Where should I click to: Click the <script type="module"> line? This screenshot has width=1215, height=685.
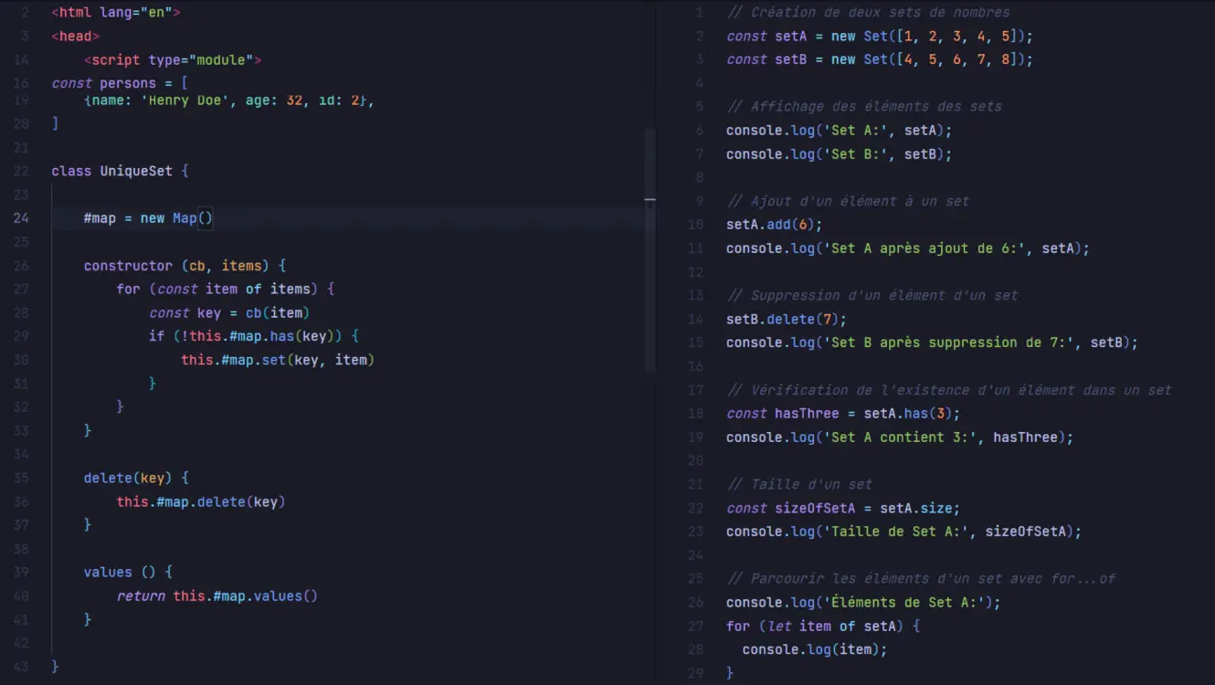click(173, 60)
